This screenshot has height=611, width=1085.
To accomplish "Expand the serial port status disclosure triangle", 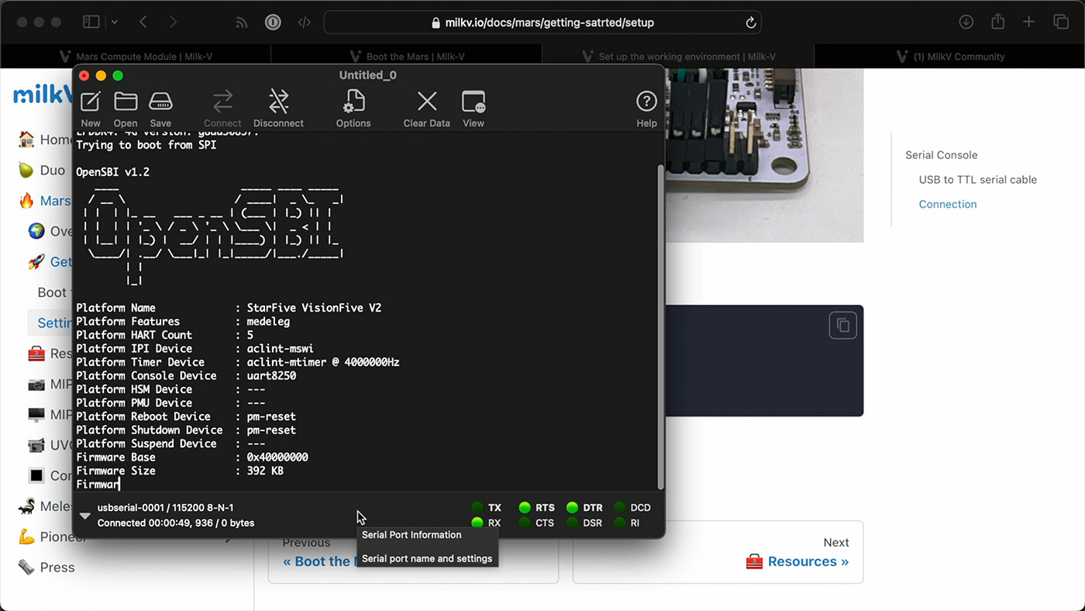I will coord(85,516).
